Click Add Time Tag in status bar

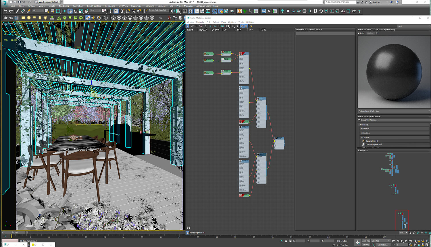click(x=342, y=245)
